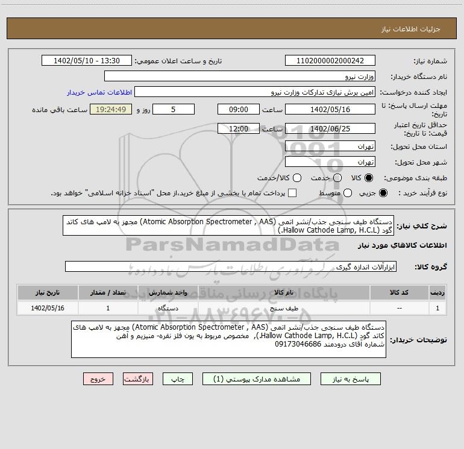Click the اطلاعات کالاهای مورد نیاز heading
Screen dimensions: 464x449
(x=402, y=245)
